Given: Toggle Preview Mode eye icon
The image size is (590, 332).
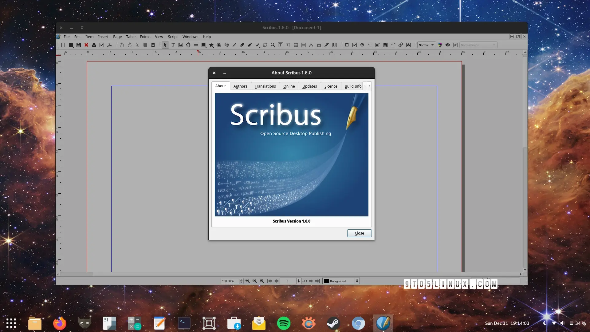Looking at the screenshot, I should [x=448, y=45].
